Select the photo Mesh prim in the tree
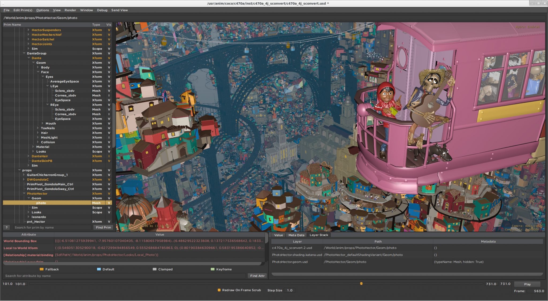548x301 pixels. click(x=41, y=203)
